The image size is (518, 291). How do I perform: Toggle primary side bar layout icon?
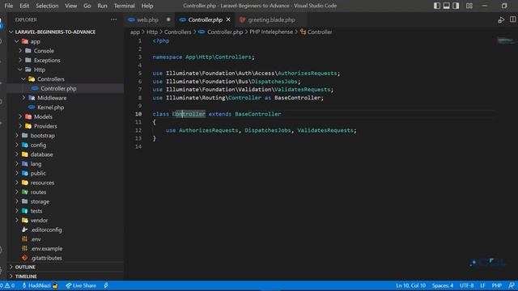click(x=437, y=6)
